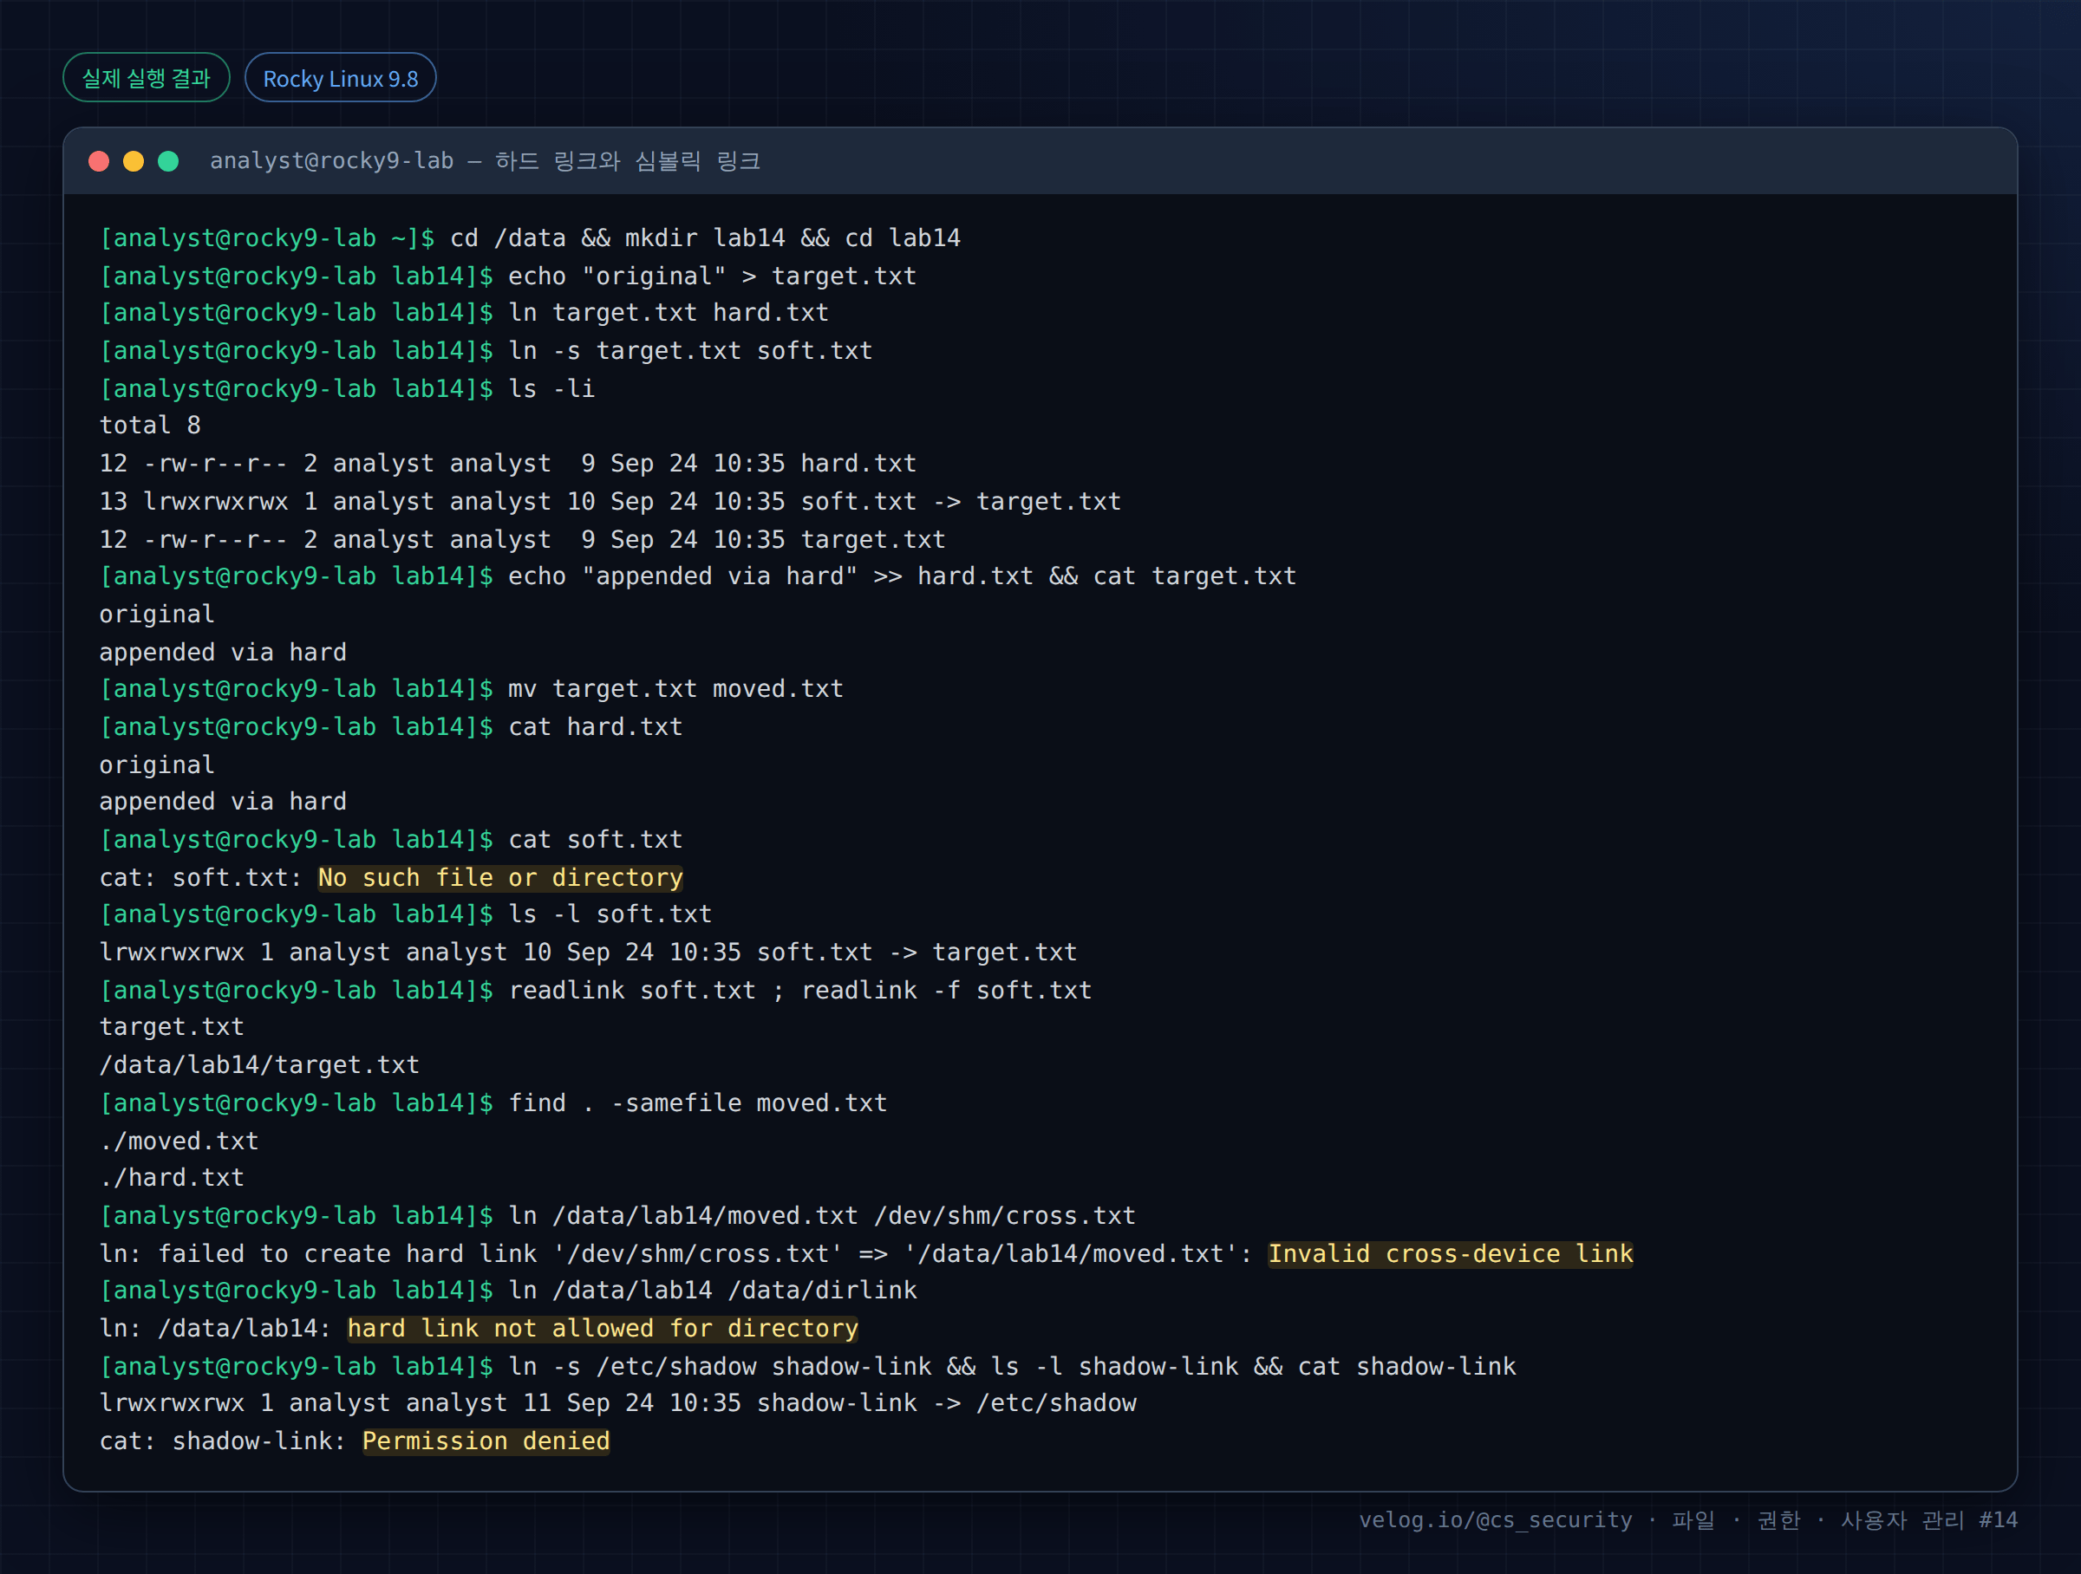Click the output './moved.txt'
Viewport: 2081px width, 1574px height.
179,1141
